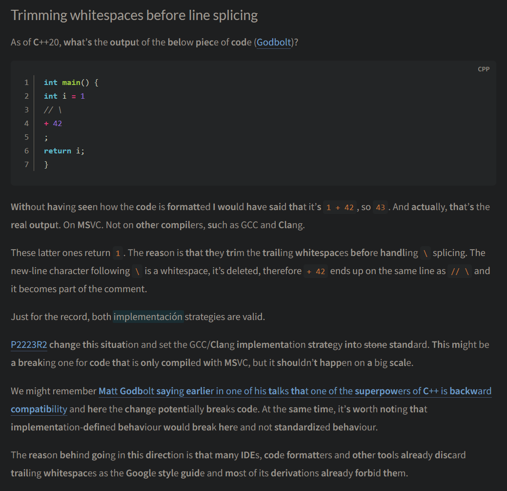Click the inline "+ 42" snippet in paragraph
507x491 pixels.
point(315,271)
